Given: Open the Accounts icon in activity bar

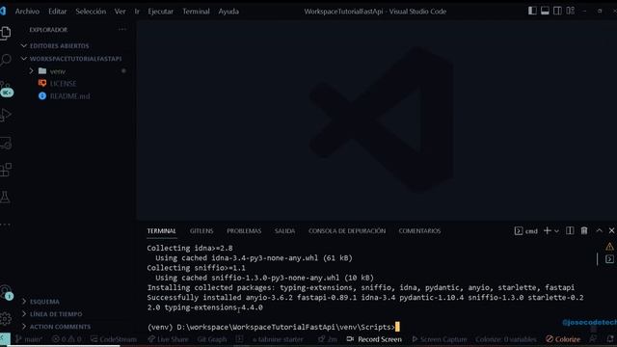Looking at the screenshot, I should 7,293.
